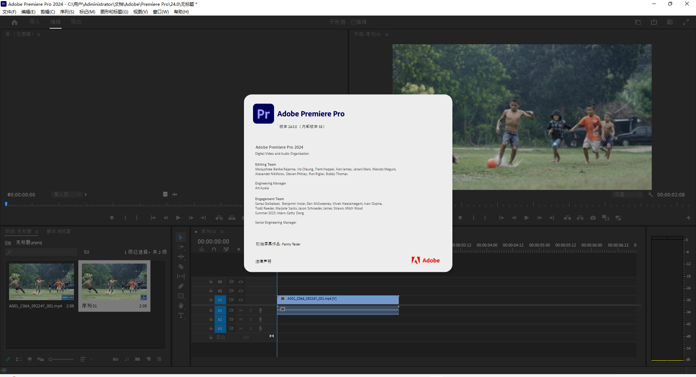
Task: Toggle nest-or-individual-clips insert mode in timeline
Action: click(202, 249)
